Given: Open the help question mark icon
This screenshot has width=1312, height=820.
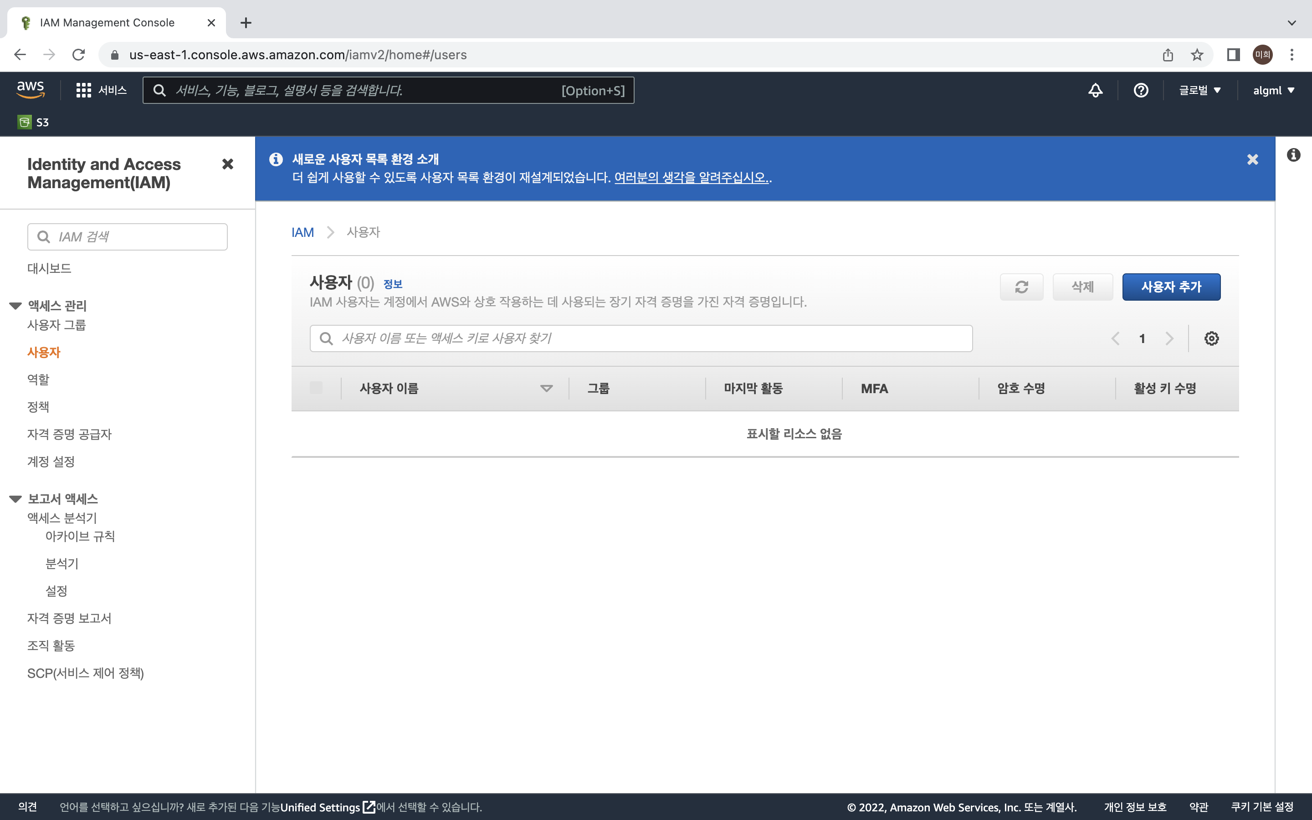Looking at the screenshot, I should pos(1141,90).
